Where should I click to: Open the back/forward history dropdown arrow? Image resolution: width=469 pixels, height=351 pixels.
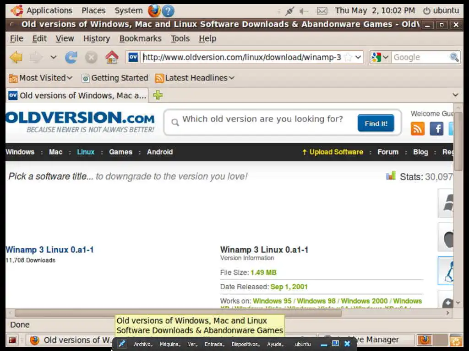[x=54, y=57]
